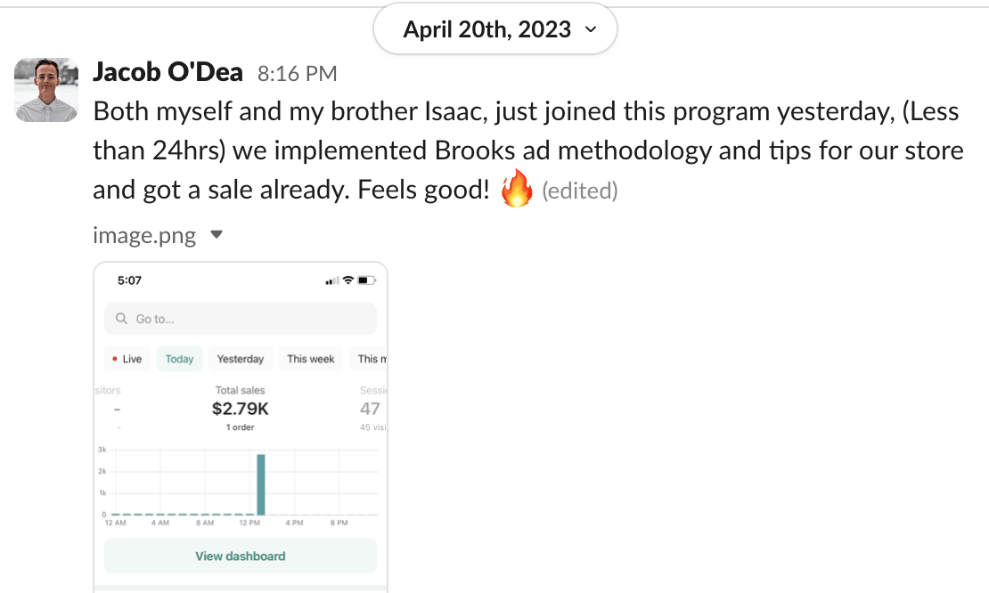
Task: Click the teal sales bar in chart
Action: pos(261,485)
